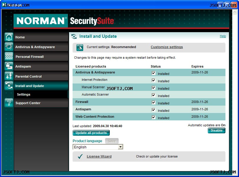Open the Help link
This screenshot has width=239, height=177.
(x=223, y=36)
